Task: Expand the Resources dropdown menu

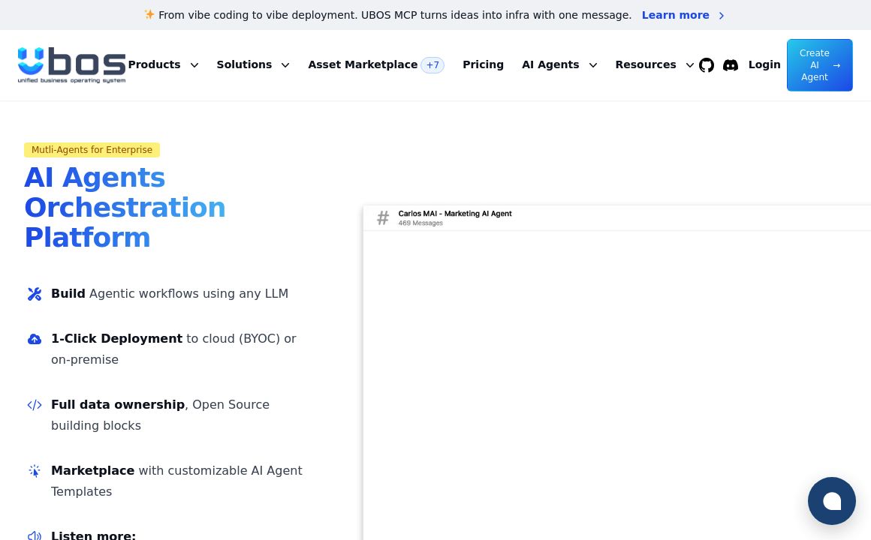Action: pos(654,64)
